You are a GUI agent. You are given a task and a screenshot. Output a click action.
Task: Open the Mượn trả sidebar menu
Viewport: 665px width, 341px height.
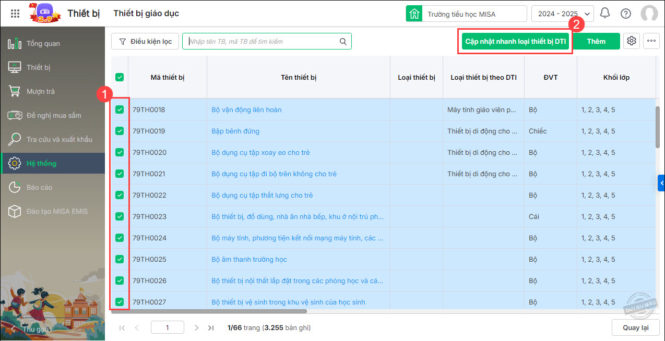[41, 91]
